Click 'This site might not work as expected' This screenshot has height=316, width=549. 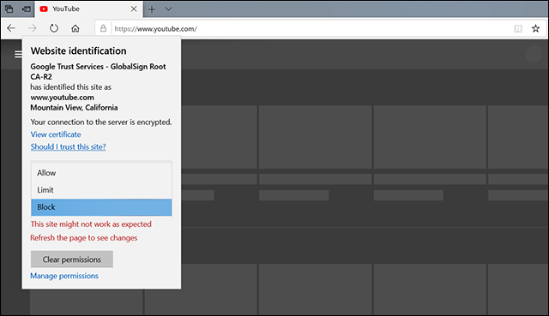coord(91,224)
